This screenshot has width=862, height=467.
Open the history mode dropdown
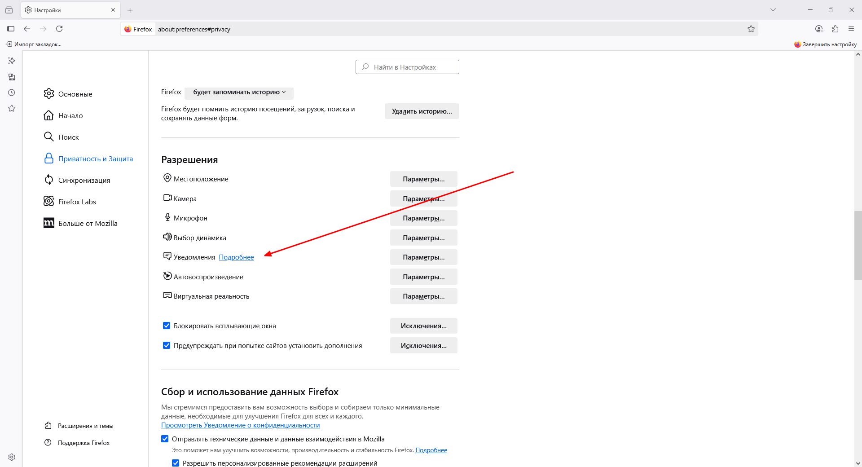[x=239, y=92]
